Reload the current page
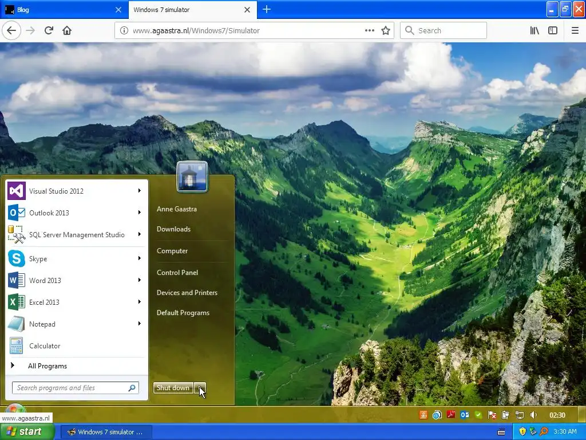The height and width of the screenshot is (440, 586). 49,30
